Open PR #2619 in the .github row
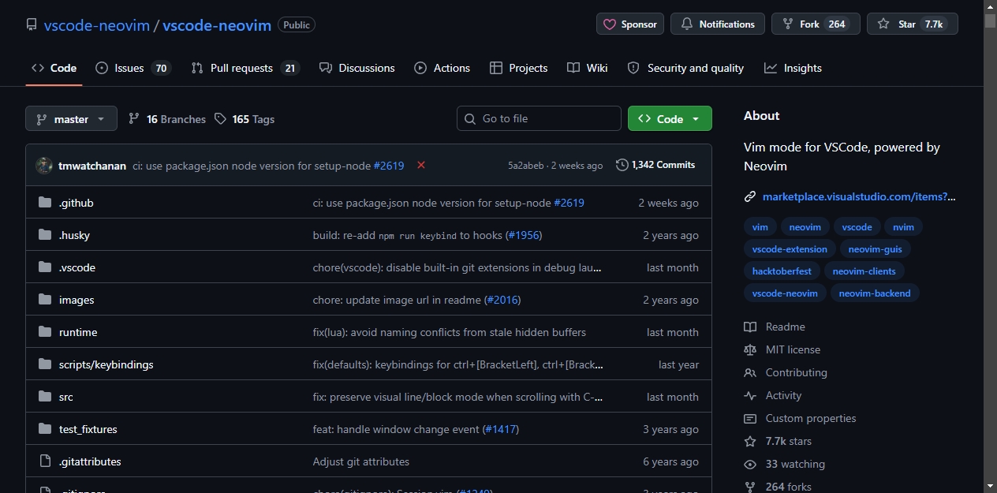 569,203
